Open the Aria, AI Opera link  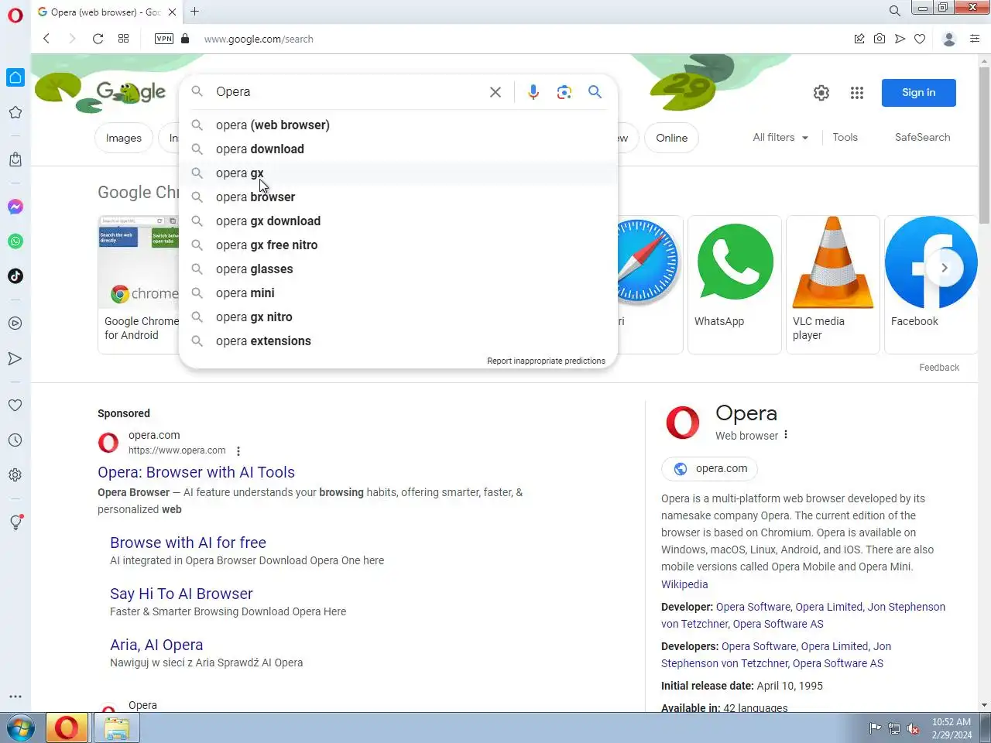coord(156,645)
